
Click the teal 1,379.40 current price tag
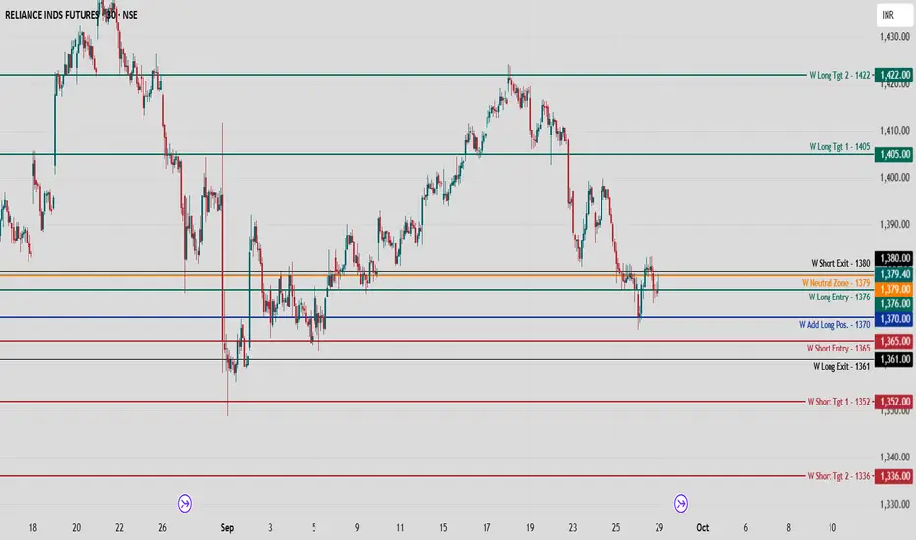coord(893,274)
